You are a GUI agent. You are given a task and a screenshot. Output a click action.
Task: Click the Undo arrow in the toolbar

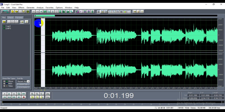(x=33, y=11)
